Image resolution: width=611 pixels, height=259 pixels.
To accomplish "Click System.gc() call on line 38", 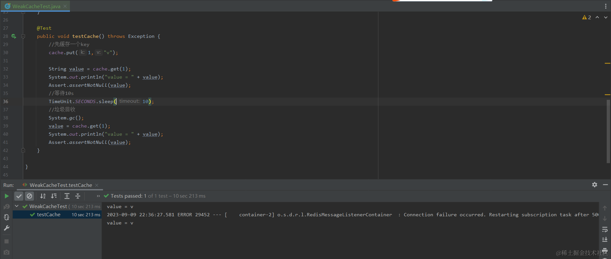I will 66,118.
